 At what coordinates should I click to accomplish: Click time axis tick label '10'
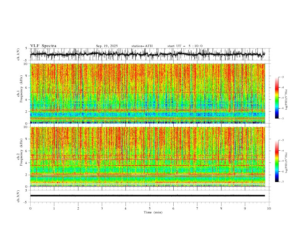(269, 208)
